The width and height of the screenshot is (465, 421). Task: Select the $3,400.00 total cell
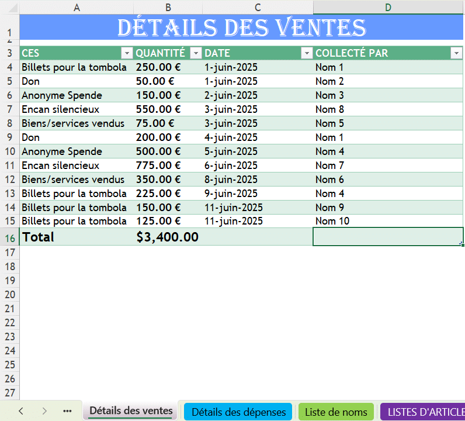[x=168, y=237]
